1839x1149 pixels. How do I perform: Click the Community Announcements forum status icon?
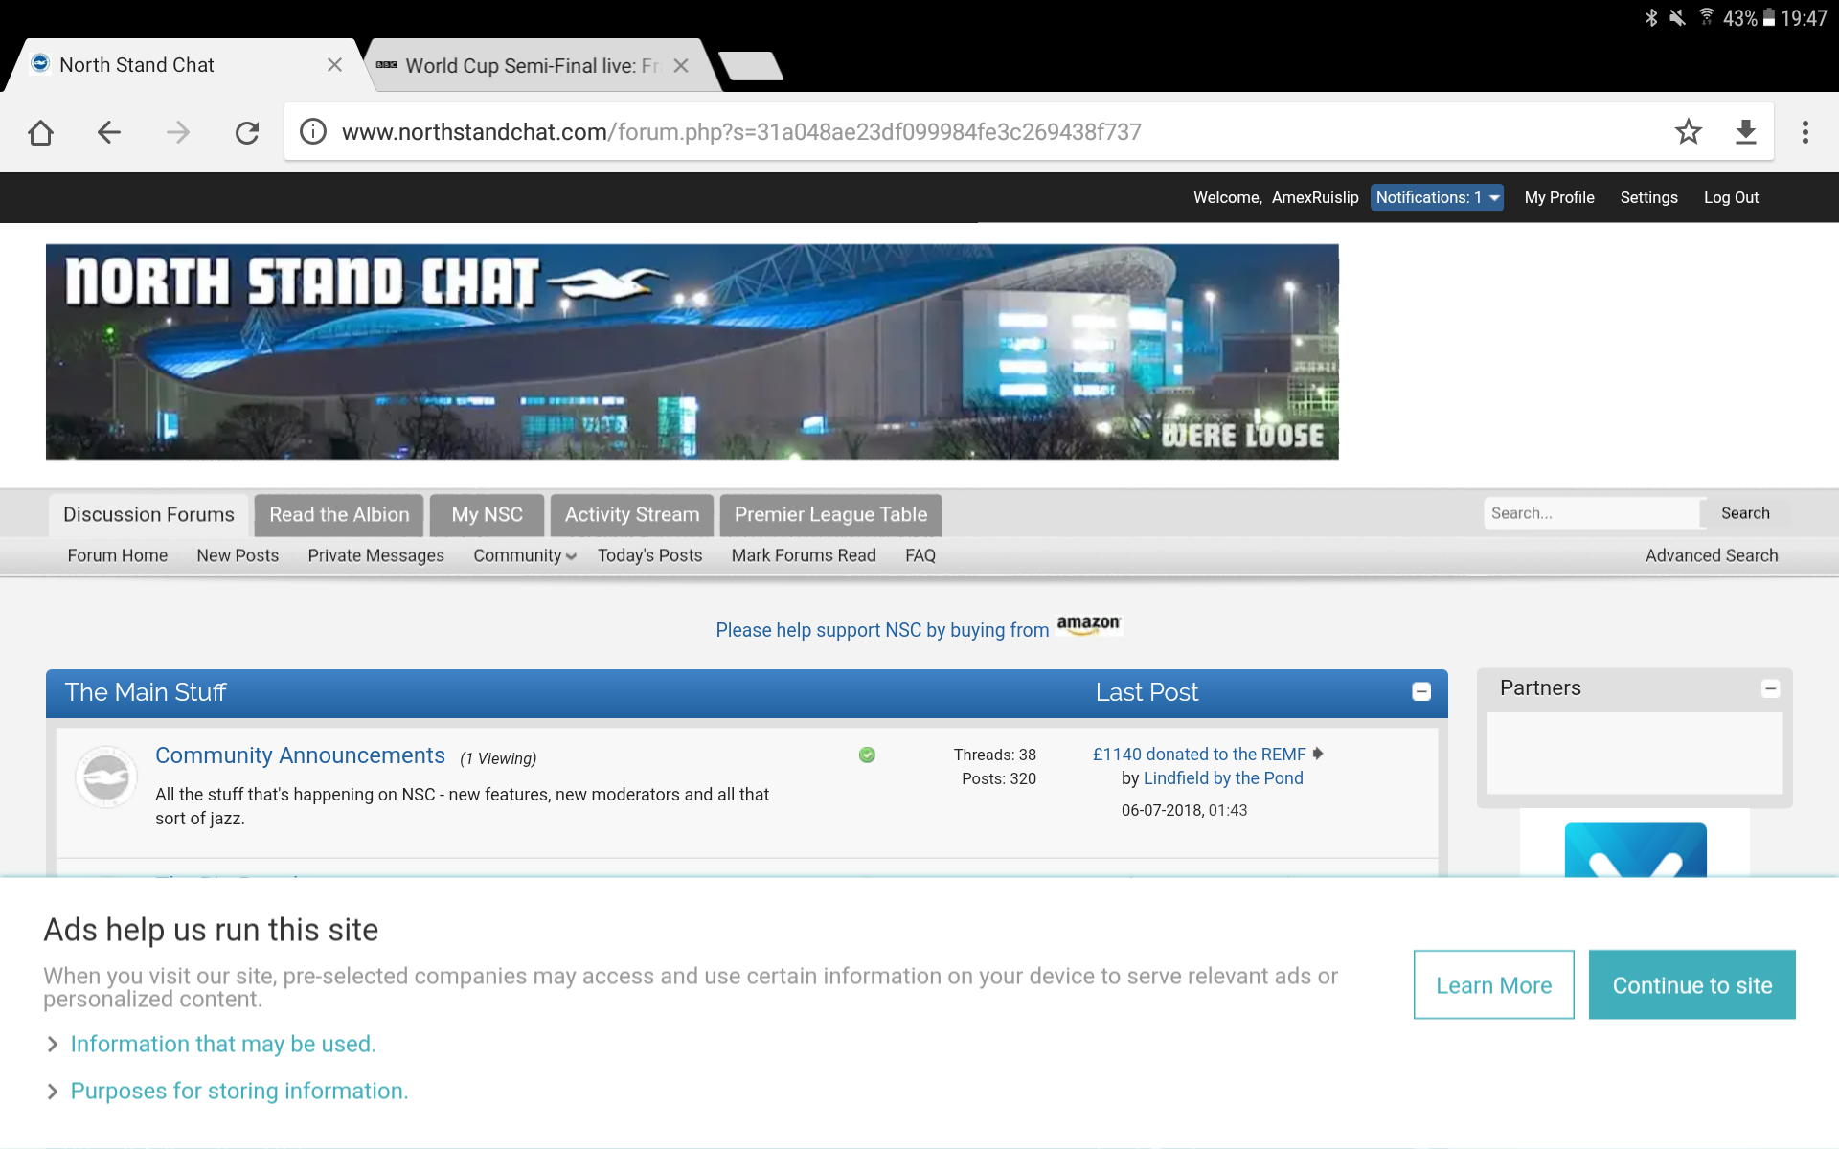point(106,777)
